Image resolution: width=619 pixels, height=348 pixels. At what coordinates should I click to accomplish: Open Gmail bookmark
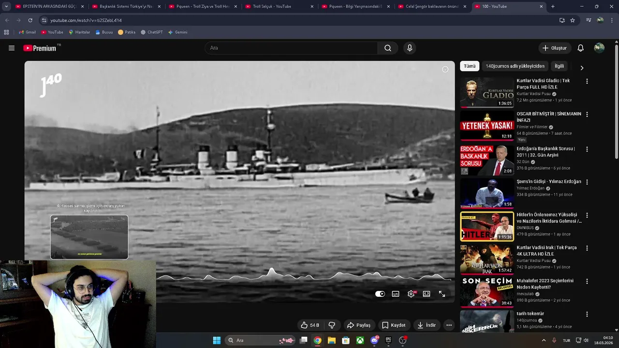(27, 32)
